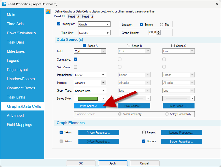Toggle Skip Zeros for Series A
This screenshot has width=221, height=167.
click(x=76, y=67)
